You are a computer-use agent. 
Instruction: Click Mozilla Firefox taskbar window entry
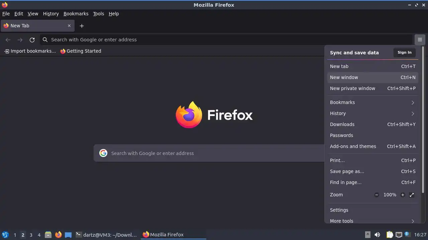pyautogui.click(x=173, y=235)
